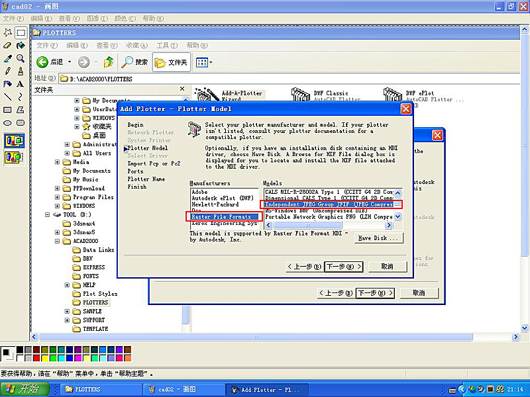The height and width of the screenshot is (397, 530).
Task: Open Paint's 图像 menu
Action: pos(97,19)
